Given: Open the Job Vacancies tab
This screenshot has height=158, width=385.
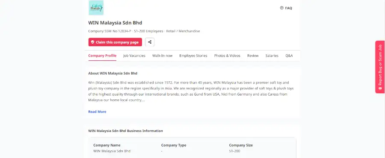Looking at the screenshot, I should tap(134, 56).
